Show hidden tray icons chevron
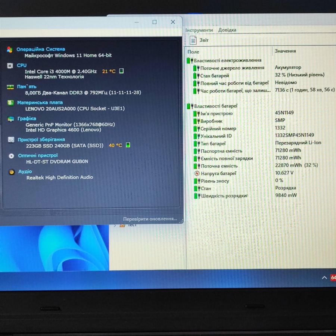This screenshot has width=336, height=336. 324,278
